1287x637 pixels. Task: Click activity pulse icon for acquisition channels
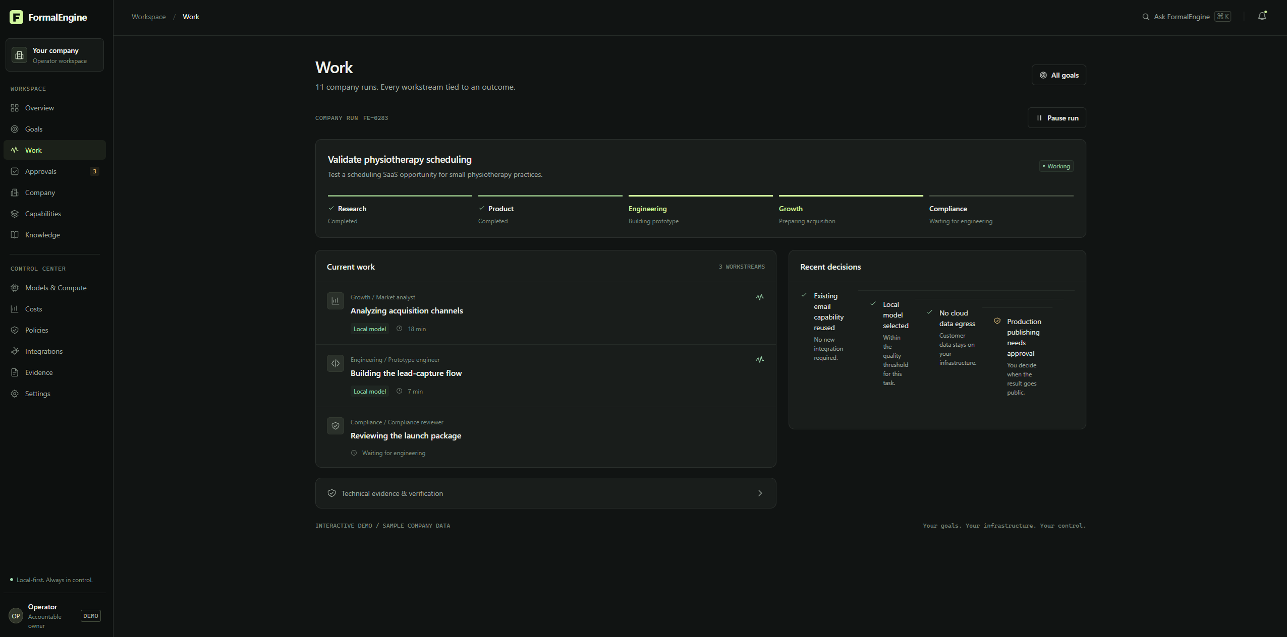[x=759, y=297]
